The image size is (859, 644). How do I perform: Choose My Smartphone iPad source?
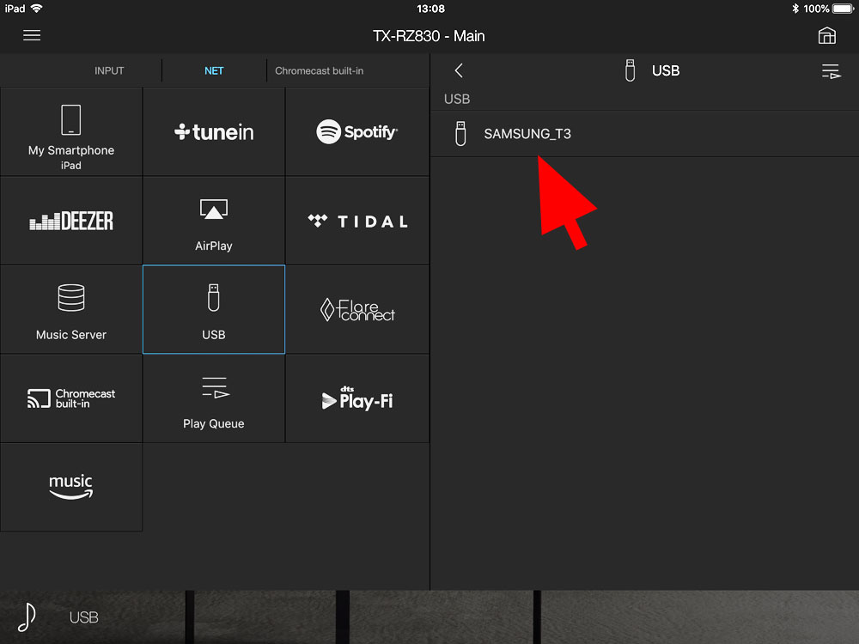point(71,131)
